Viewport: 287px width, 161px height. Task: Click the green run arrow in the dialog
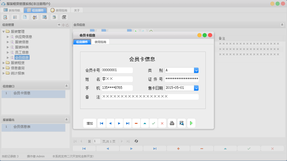point(191,123)
